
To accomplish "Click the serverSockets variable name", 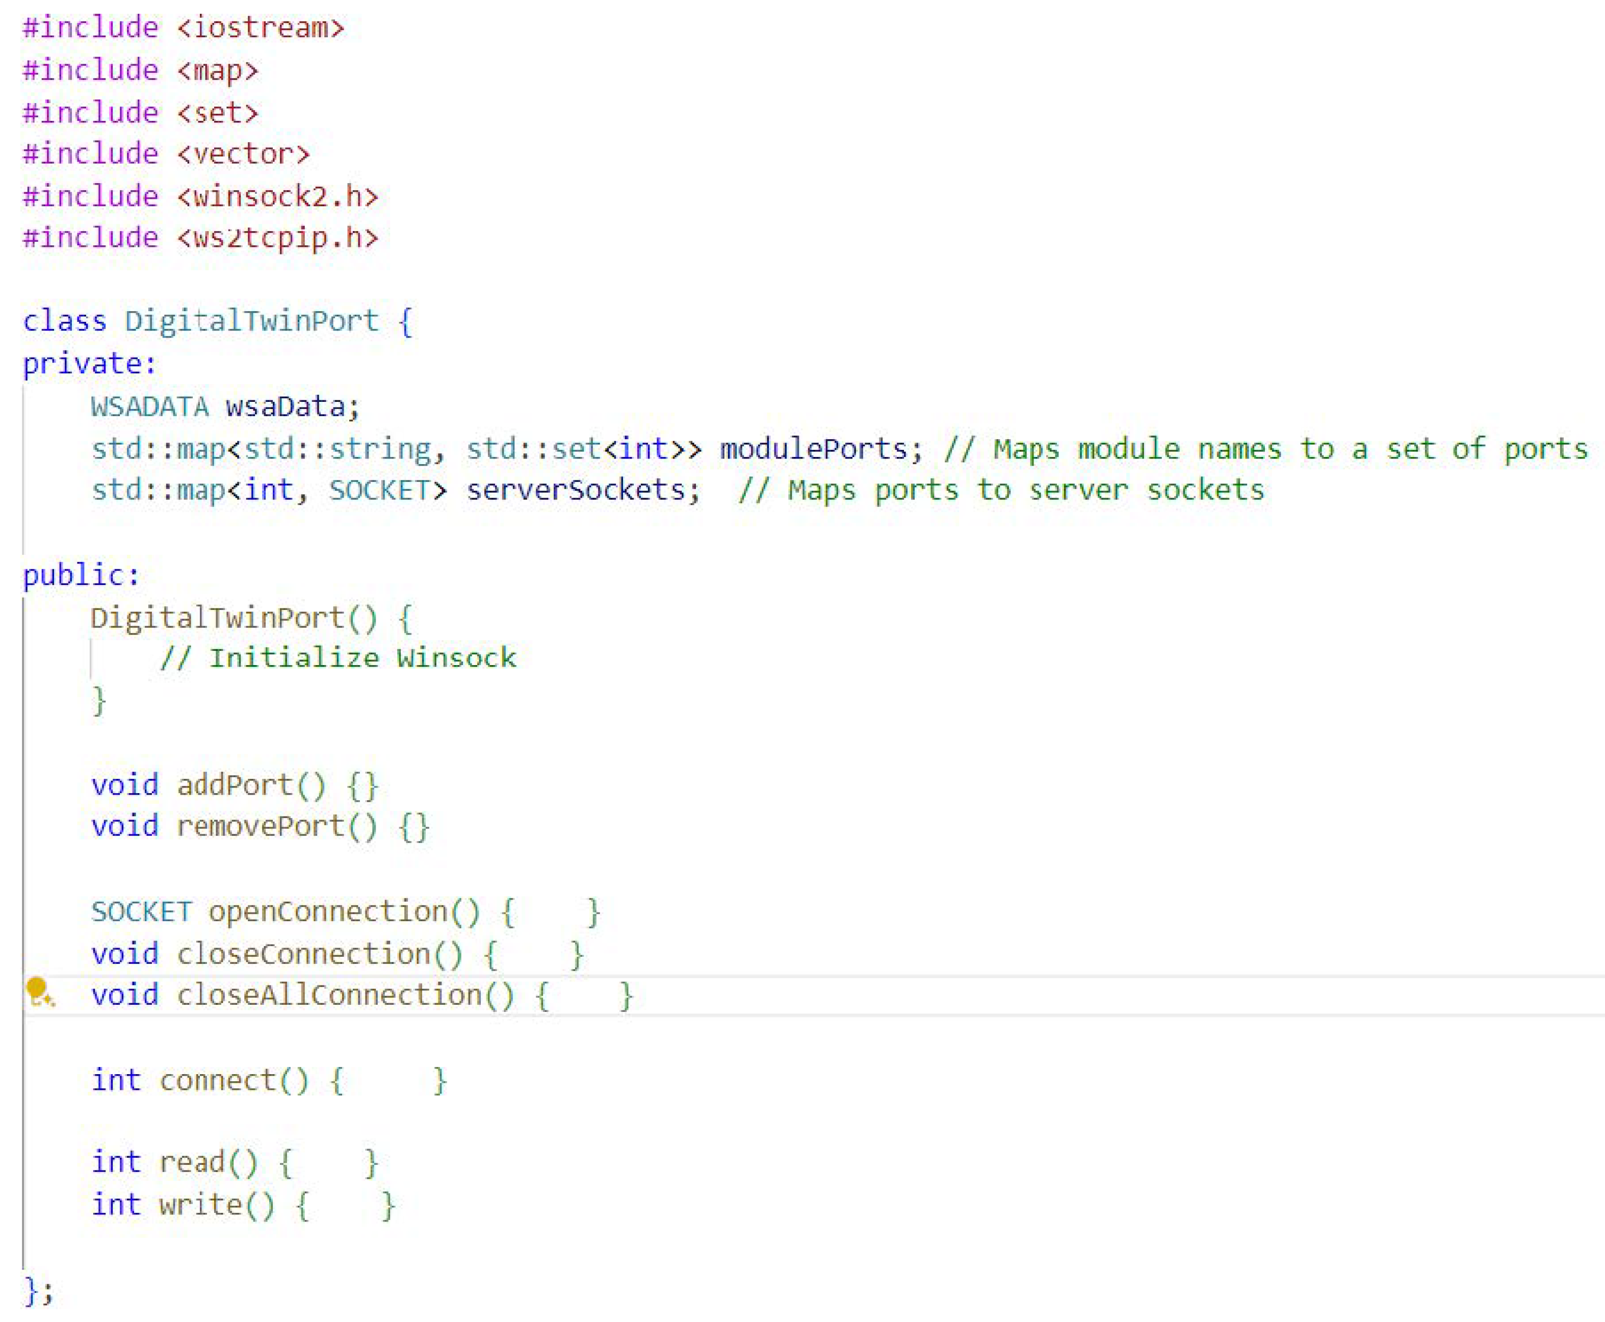I will 576,491.
